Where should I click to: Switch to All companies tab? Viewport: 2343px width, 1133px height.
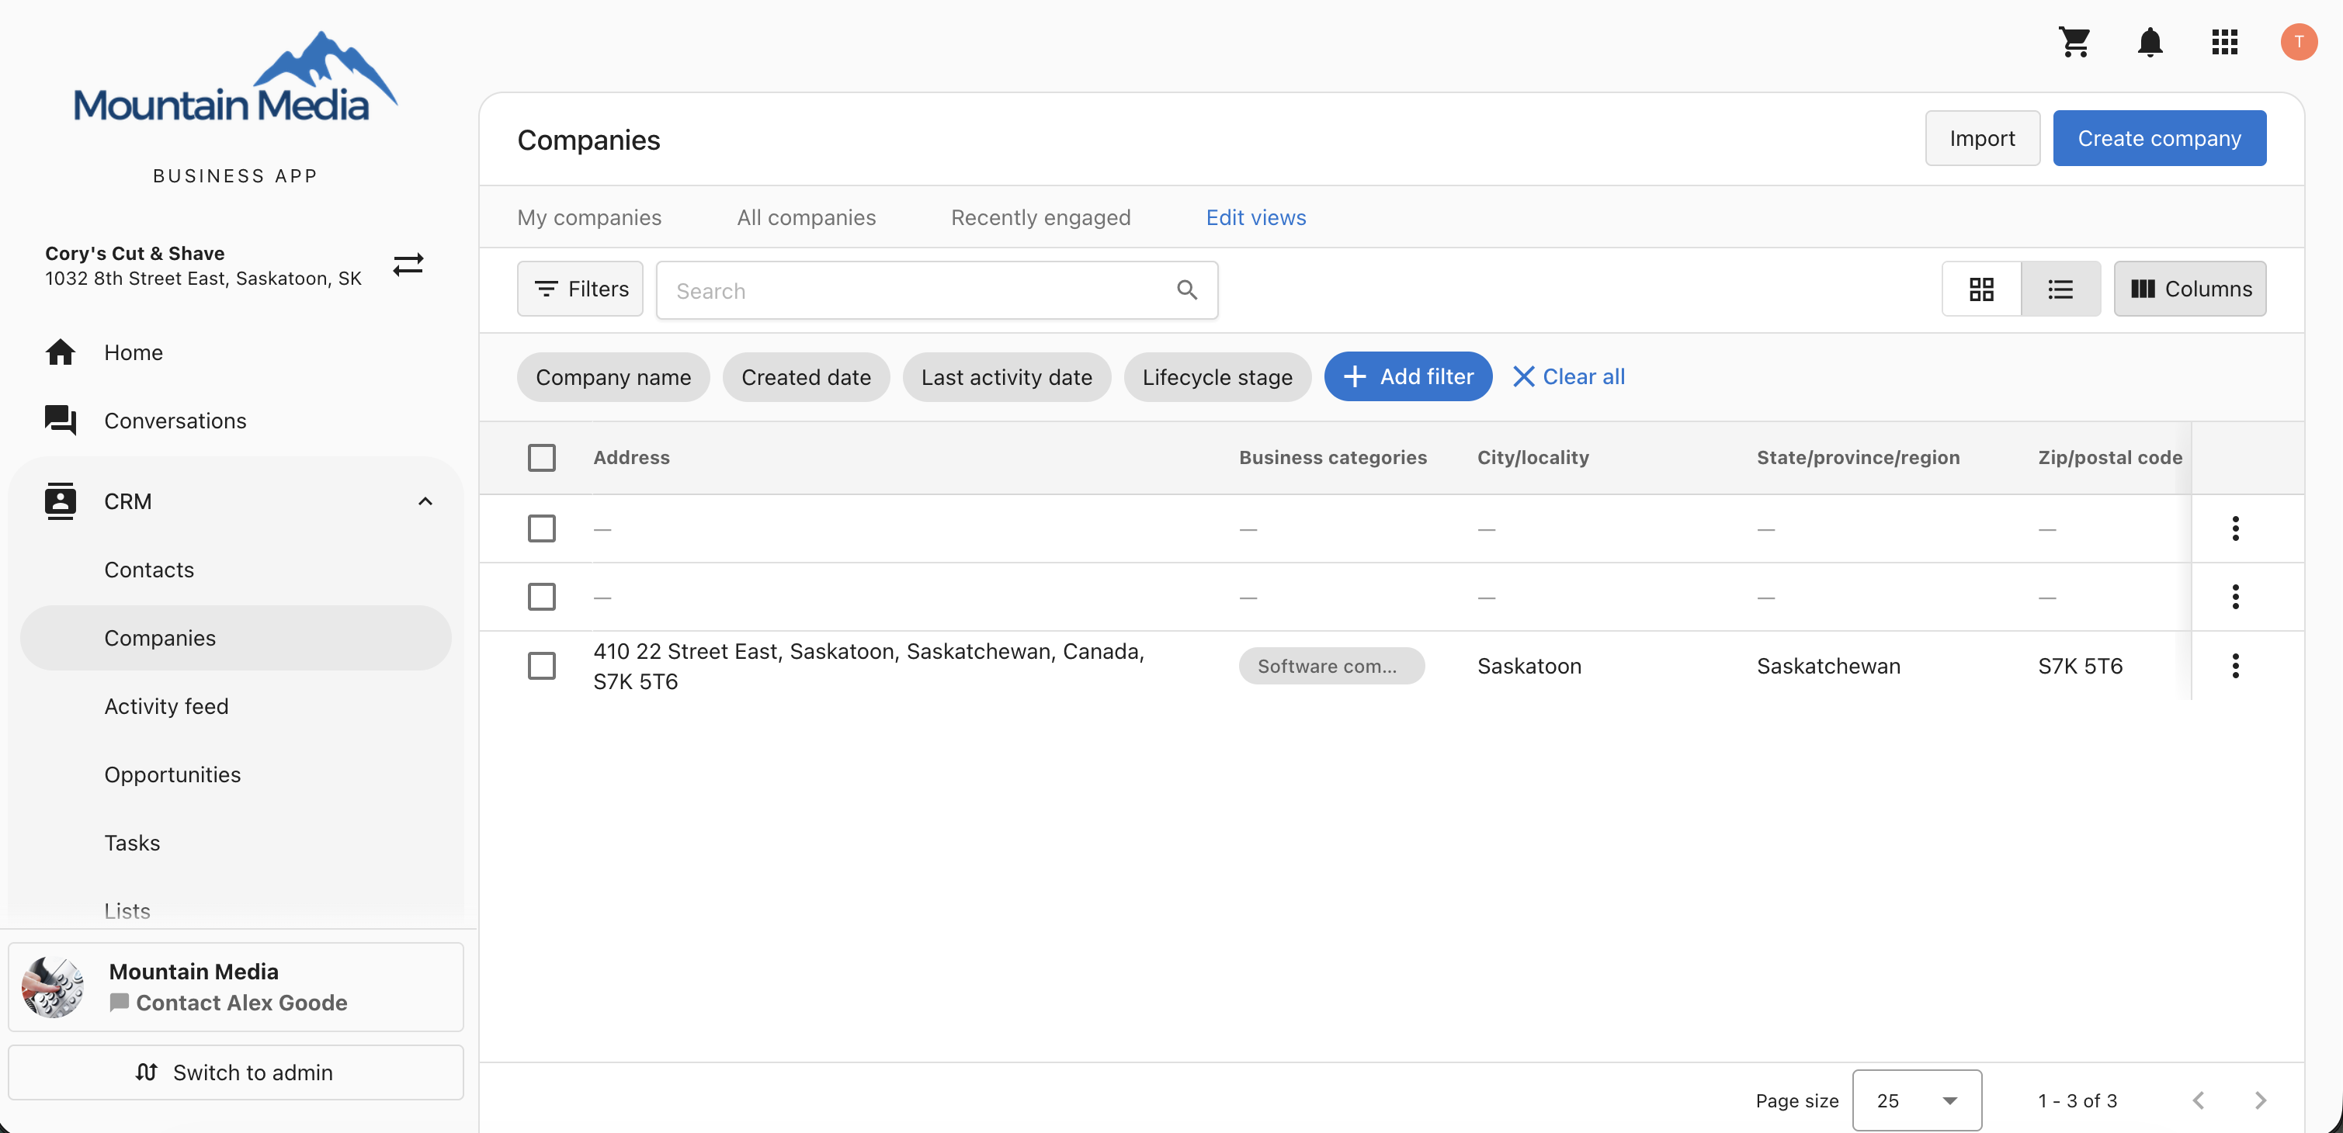click(806, 217)
